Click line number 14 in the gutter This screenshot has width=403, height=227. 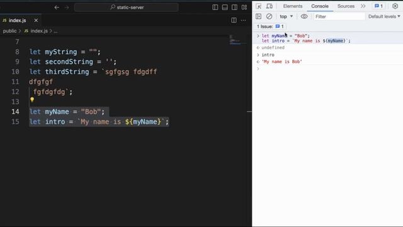(15, 112)
